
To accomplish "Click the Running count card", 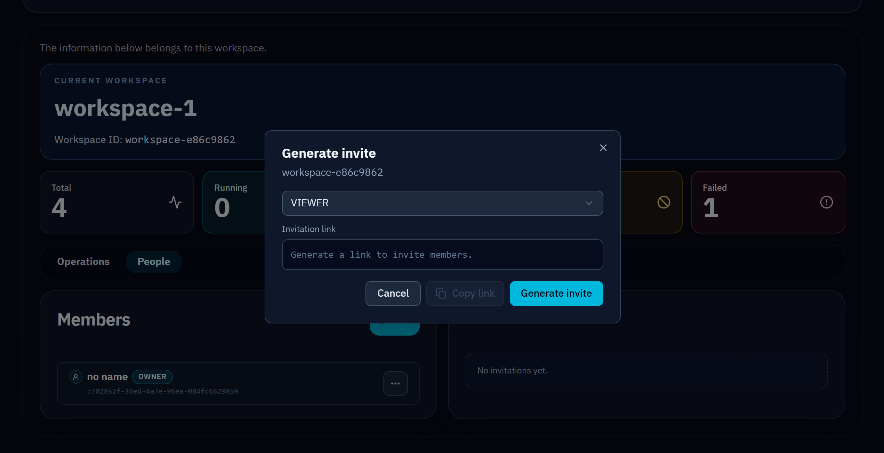I will click(x=234, y=202).
